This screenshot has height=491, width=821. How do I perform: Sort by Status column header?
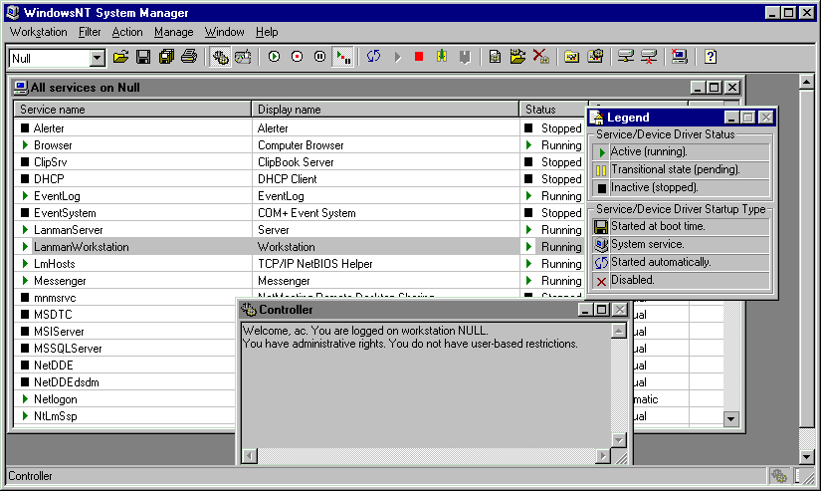[554, 109]
